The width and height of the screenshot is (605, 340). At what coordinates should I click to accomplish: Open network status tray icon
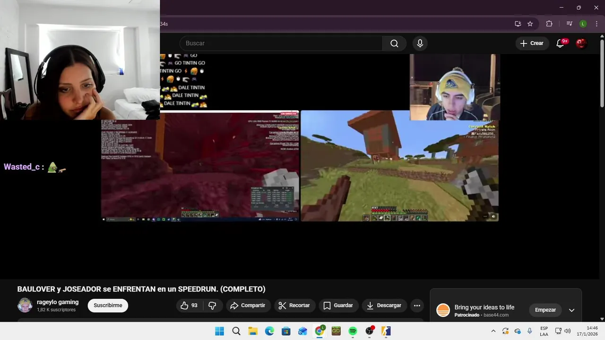click(x=558, y=331)
